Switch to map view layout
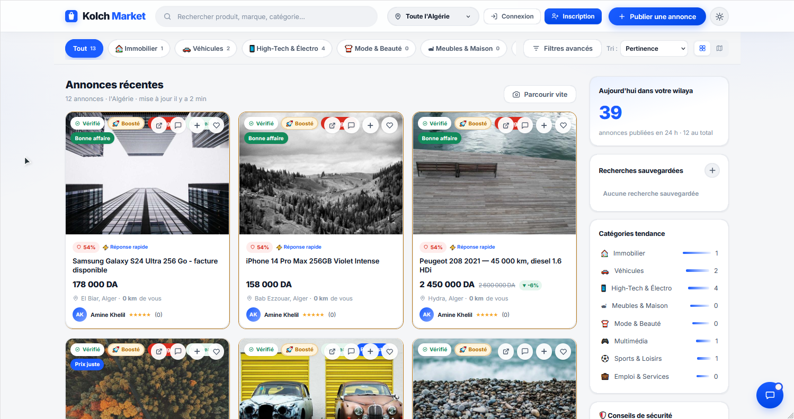This screenshot has width=794, height=419. [x=719, y=48]
